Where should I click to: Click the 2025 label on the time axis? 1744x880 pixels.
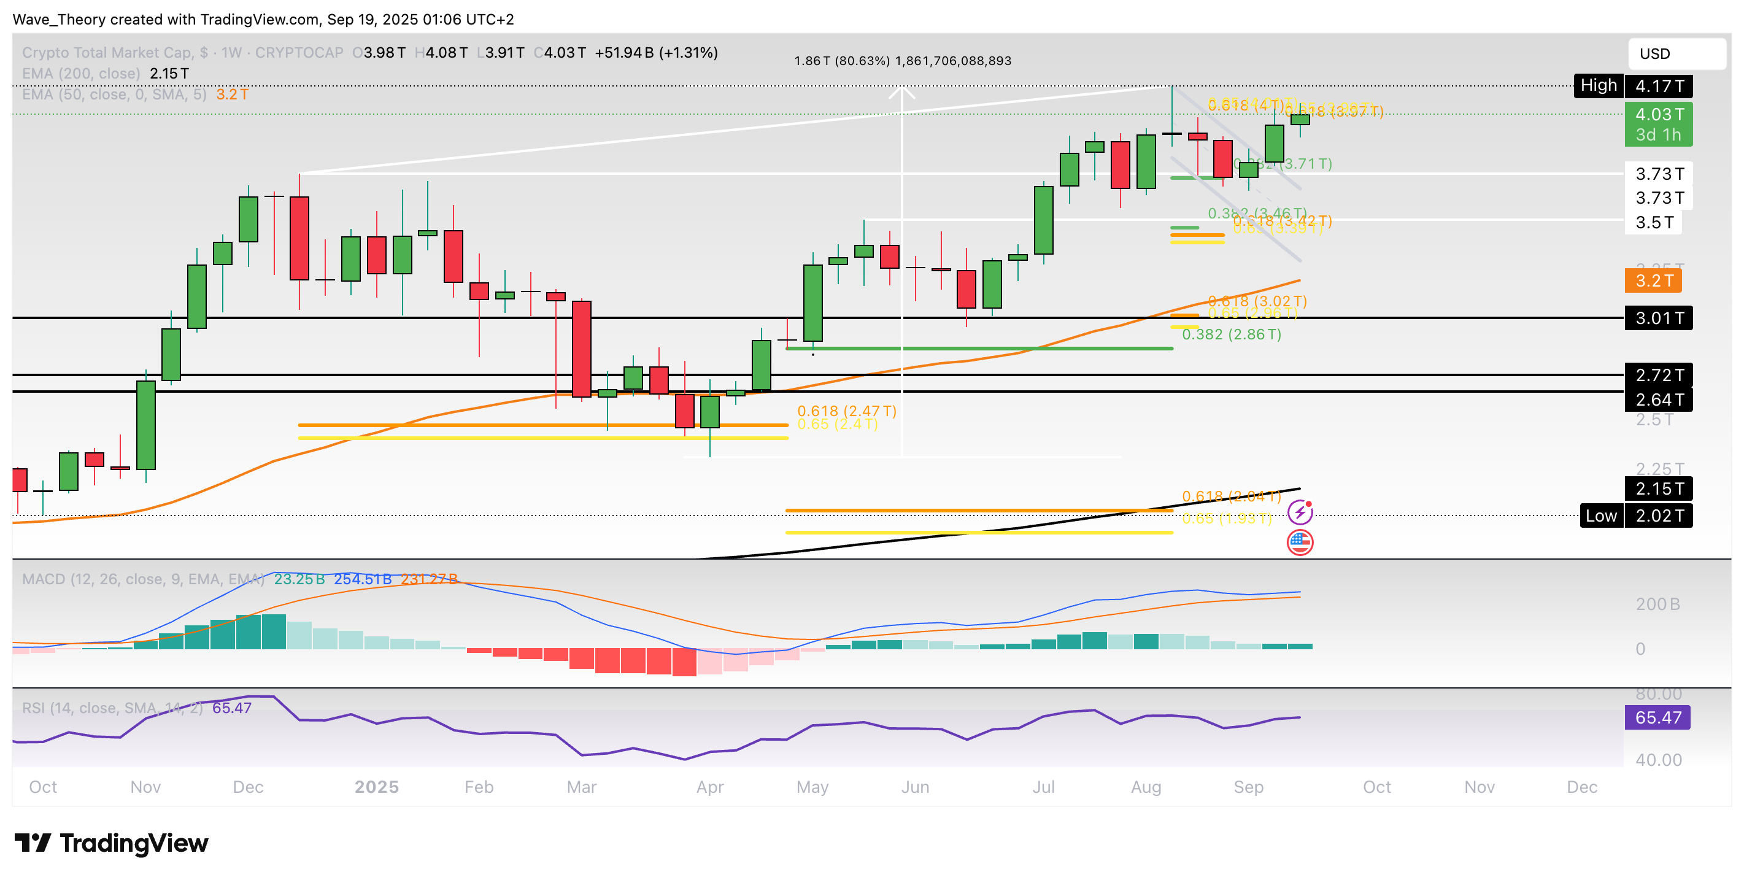click(376, 787)
